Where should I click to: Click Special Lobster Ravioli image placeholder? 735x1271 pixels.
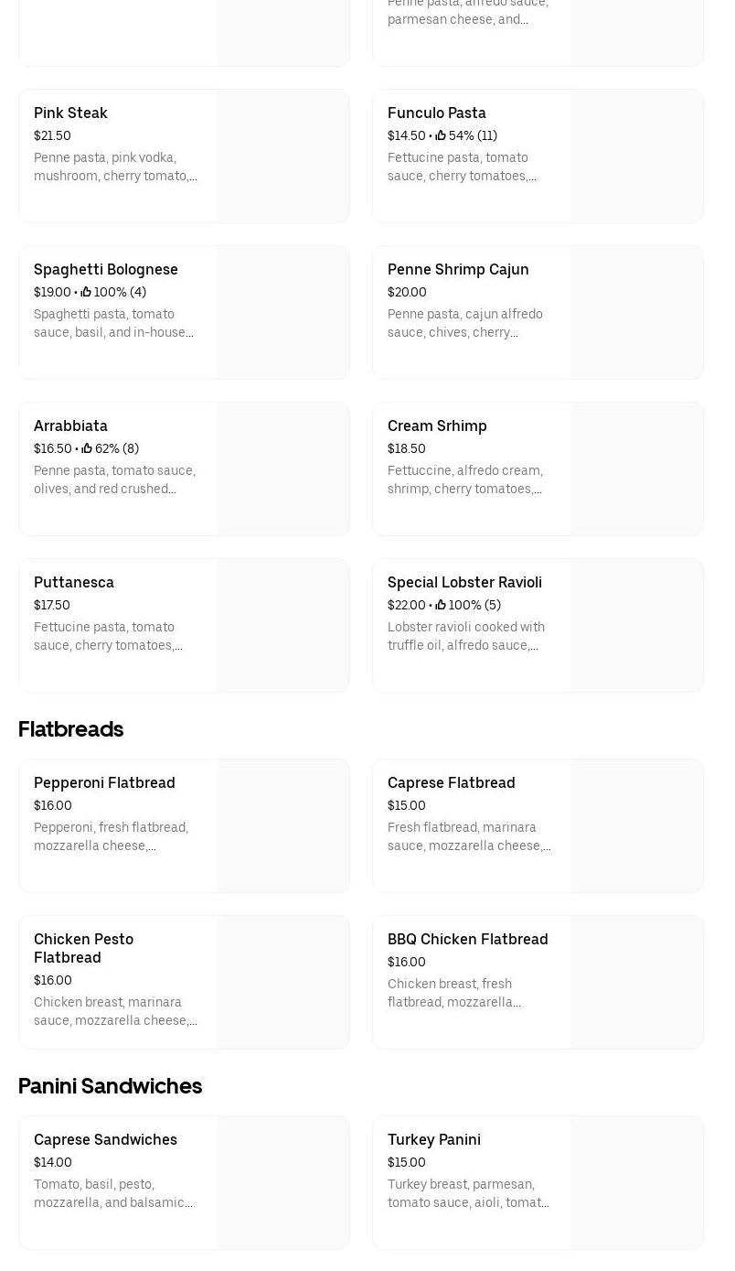pos(636,625)
